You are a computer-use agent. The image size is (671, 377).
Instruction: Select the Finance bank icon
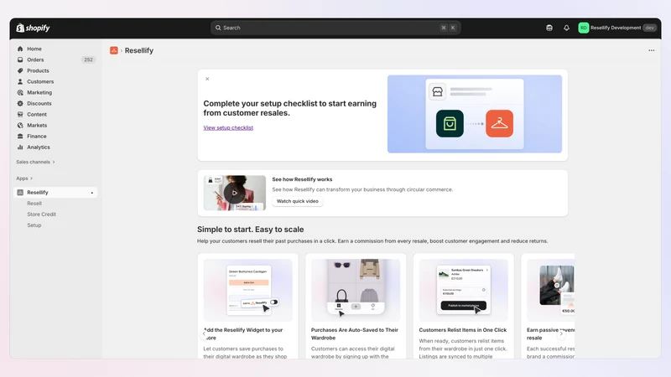[x=20, y=136]
